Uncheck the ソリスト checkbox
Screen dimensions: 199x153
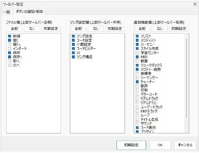click(137, 36)
